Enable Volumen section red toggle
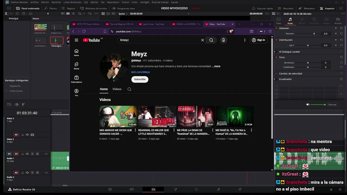The height and width of the screenshot is (195, 347). 276,28
